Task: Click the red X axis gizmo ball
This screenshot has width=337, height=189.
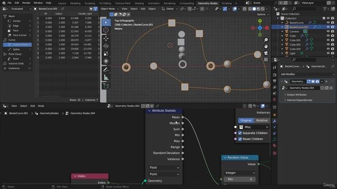Action: click(x=267, y=28)
